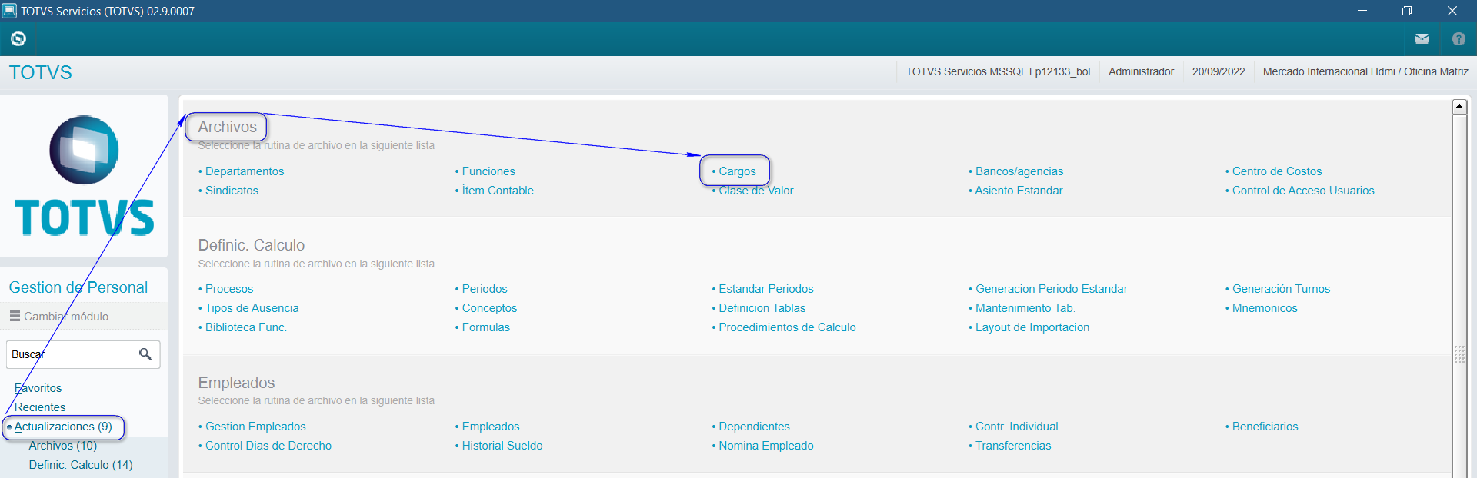Open Contr. Individual routine
Screen dimensions: 1477x478
click(x=1016, y=427)
